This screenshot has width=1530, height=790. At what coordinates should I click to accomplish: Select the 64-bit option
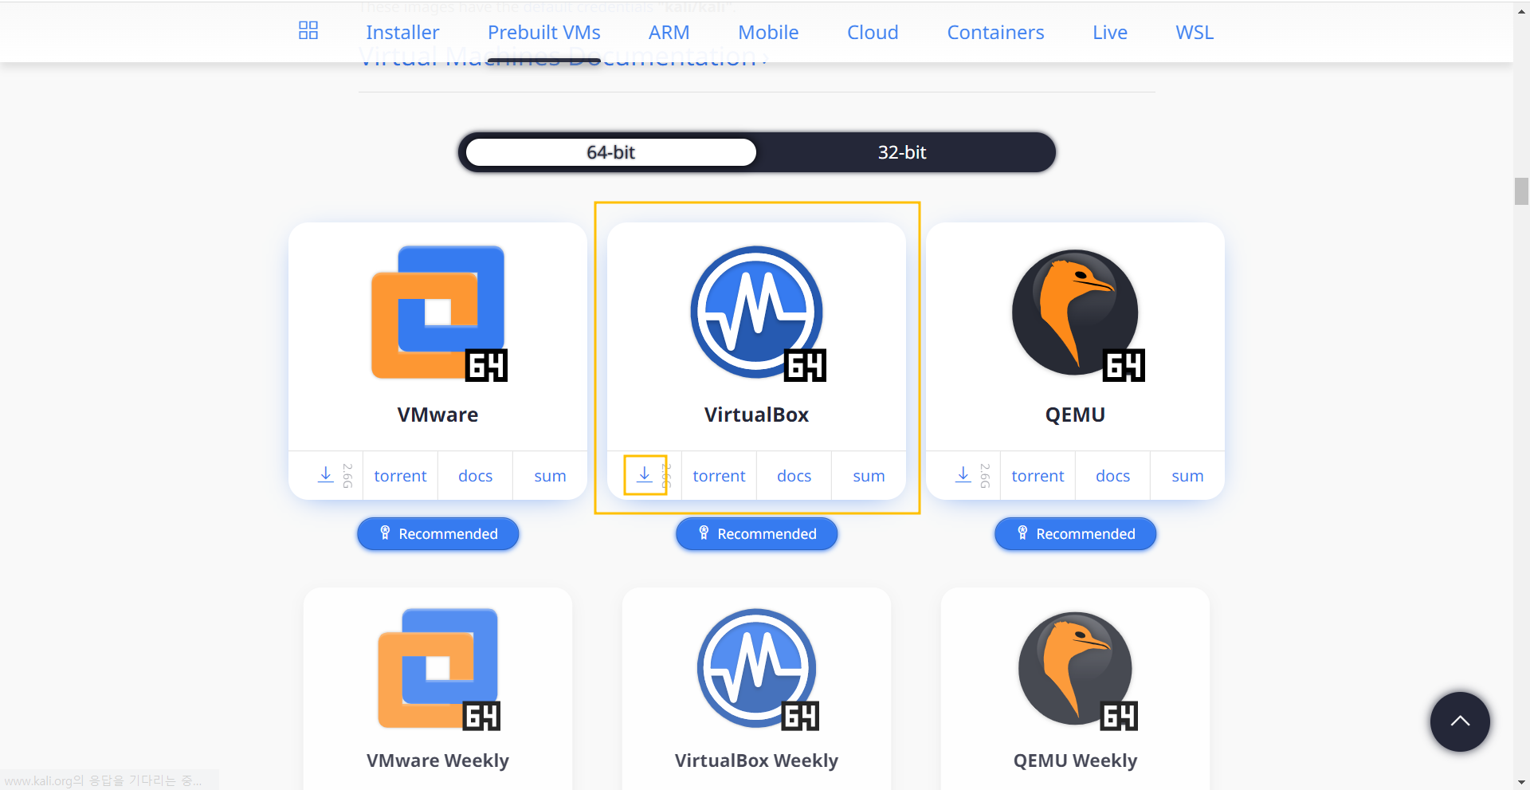click(x=611, y=152)
